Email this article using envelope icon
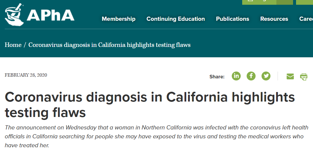Viewport: 313px width, 152px height. pyautogui.click(x=290, y=77)
